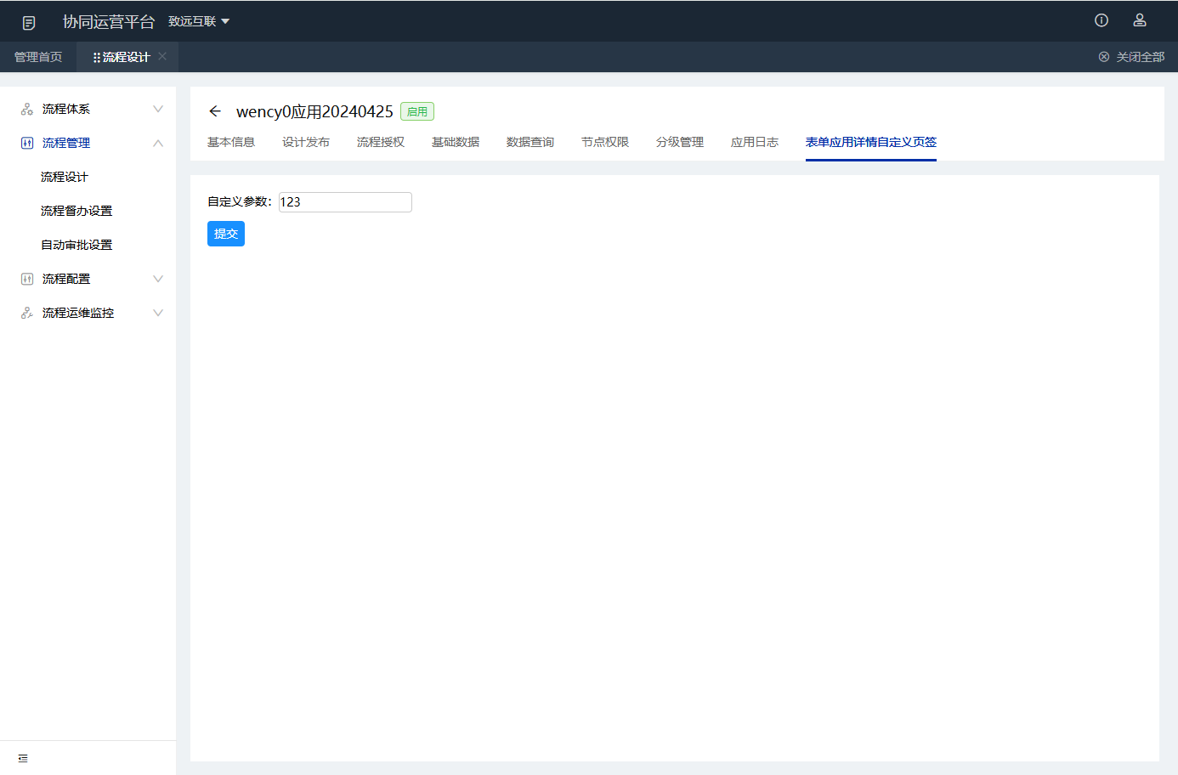The width and height of the screenshot is (1178, 775).
Task: Select the 流程体系 sidebar icon
Action: tap(25, 109)
